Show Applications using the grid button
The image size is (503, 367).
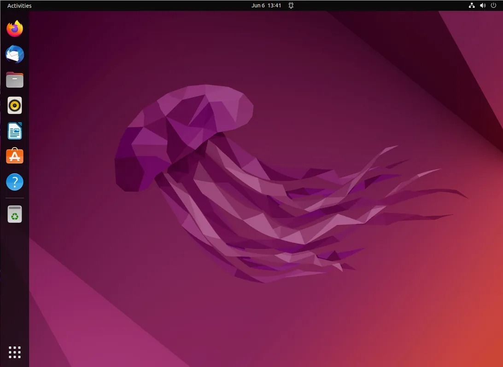point(15,352)
